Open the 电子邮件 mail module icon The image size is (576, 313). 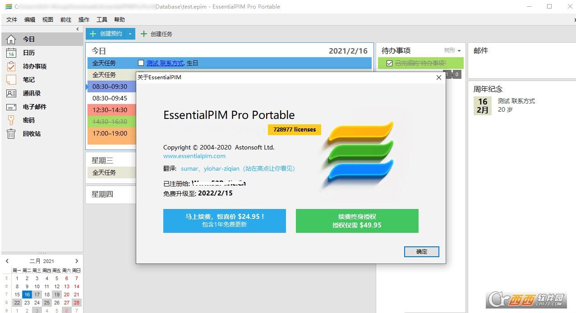pyautogui.click(x=11, y=107)
